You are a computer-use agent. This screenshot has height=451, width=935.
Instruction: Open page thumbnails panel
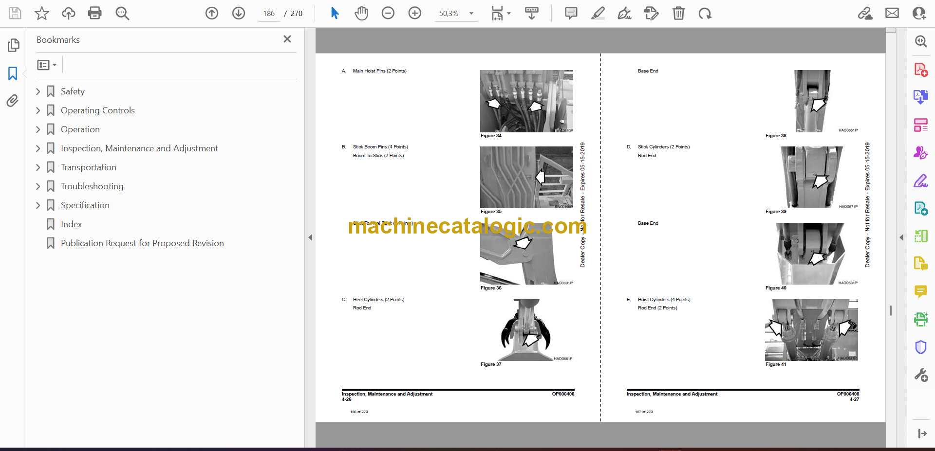pyautogui.click(x=14, y=45)
